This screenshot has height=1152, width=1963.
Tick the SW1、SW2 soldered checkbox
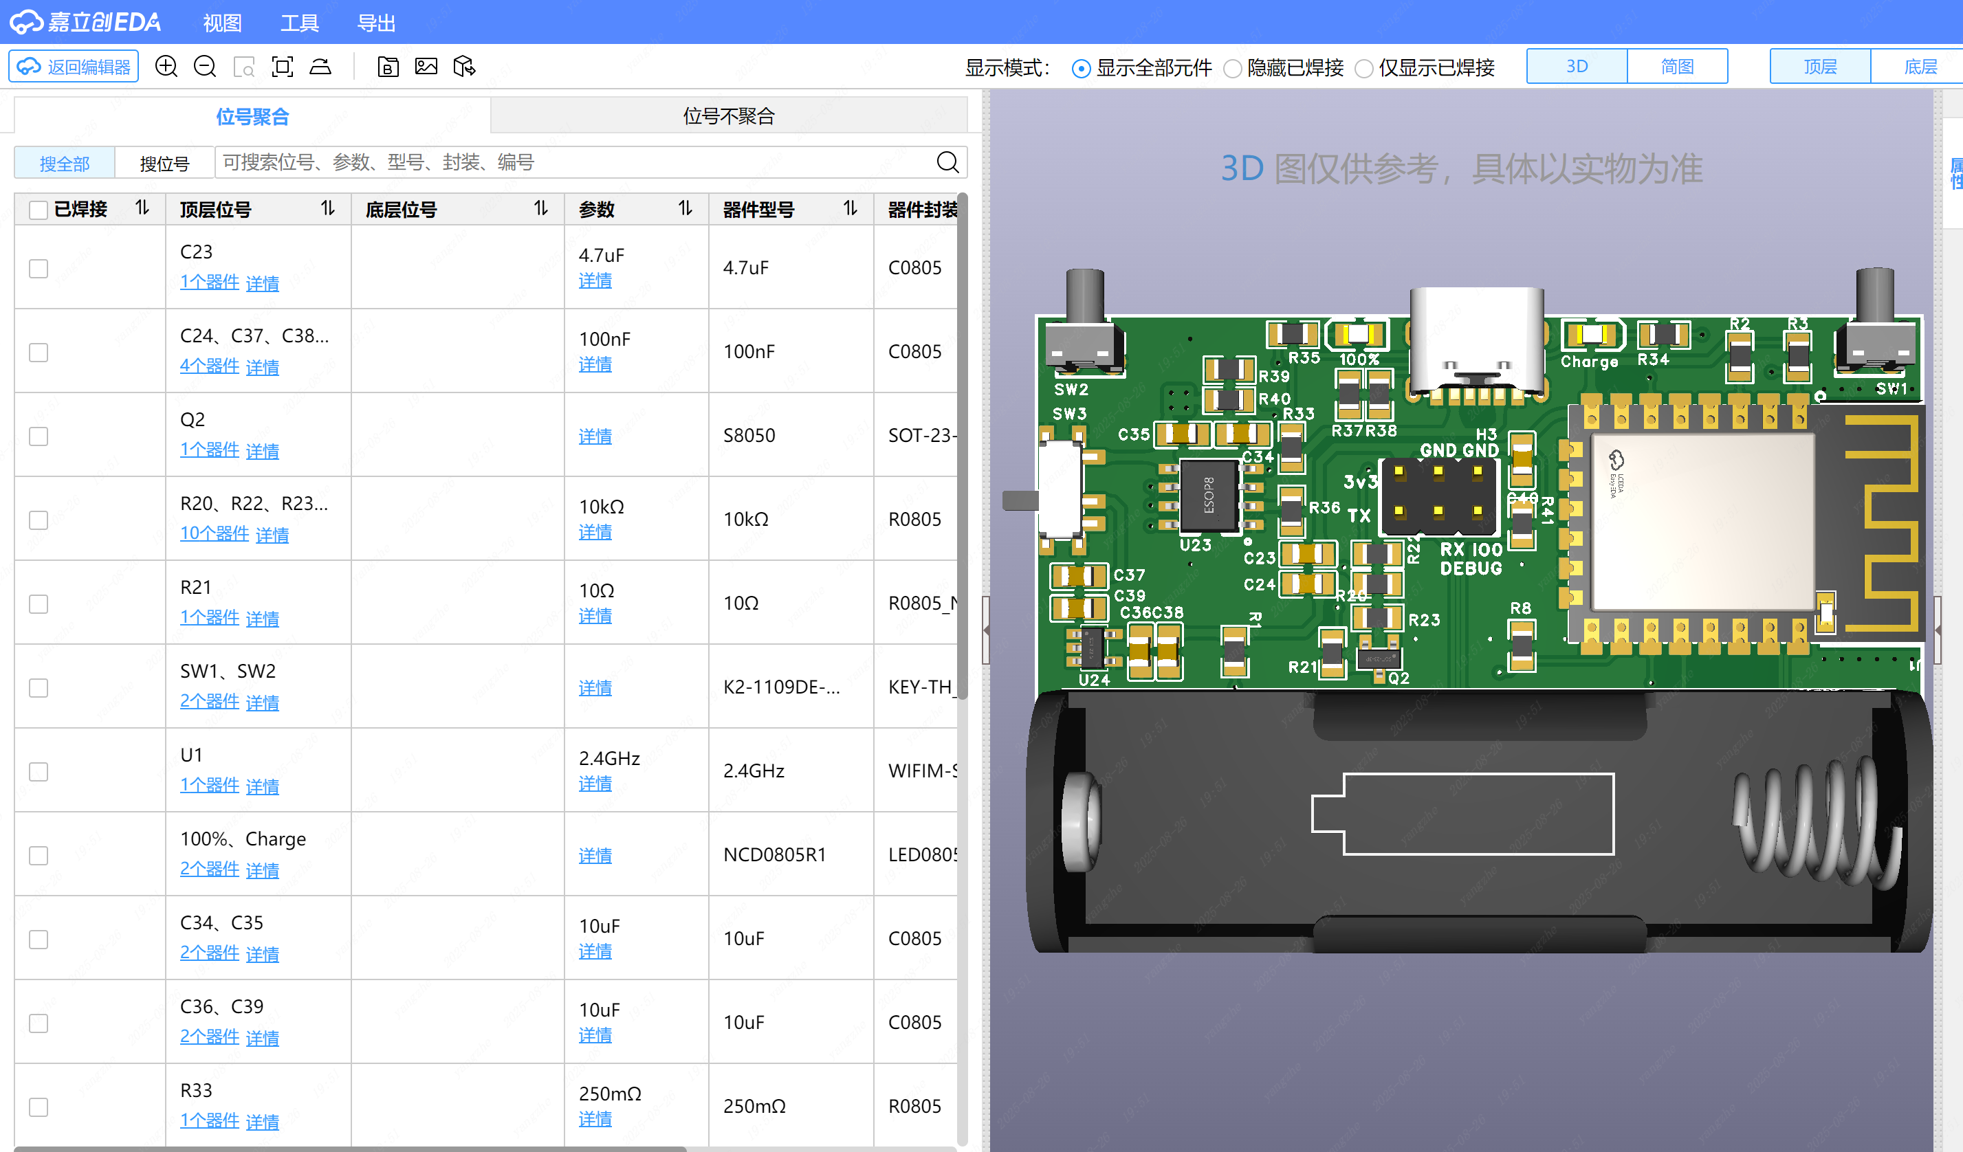(39, 688)
